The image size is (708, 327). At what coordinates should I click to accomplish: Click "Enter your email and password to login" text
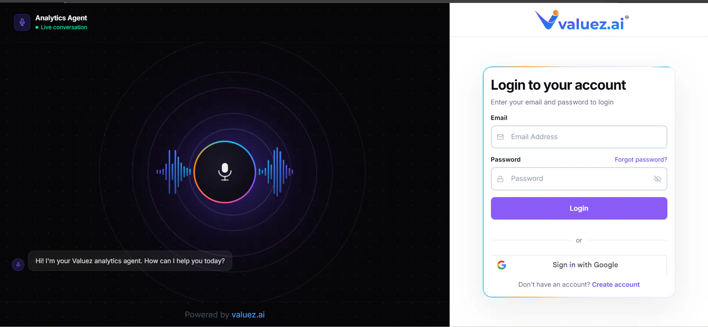(x=552, y=102)
